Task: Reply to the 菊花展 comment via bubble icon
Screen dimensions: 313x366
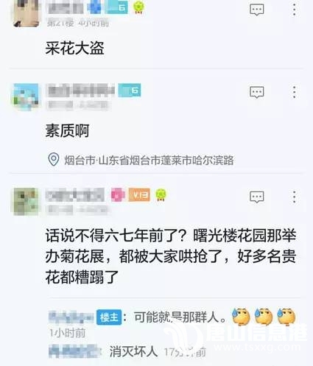Action: coord(257,197)
